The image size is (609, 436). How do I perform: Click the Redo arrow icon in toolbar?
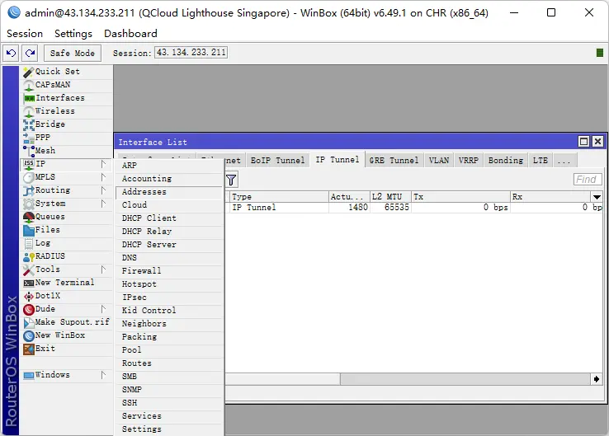point(31,53)
